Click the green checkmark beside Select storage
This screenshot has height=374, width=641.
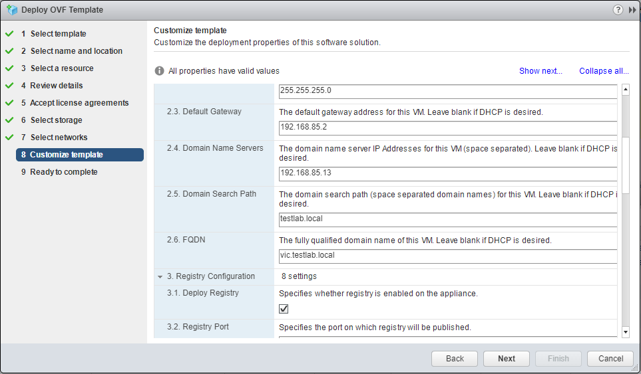[x=9, y=120]
